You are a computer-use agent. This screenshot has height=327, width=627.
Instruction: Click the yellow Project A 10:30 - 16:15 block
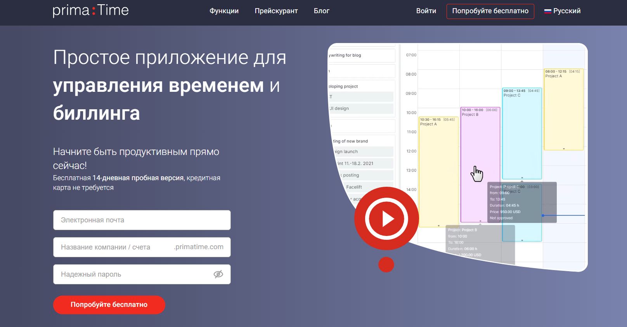tap(439, 172)
